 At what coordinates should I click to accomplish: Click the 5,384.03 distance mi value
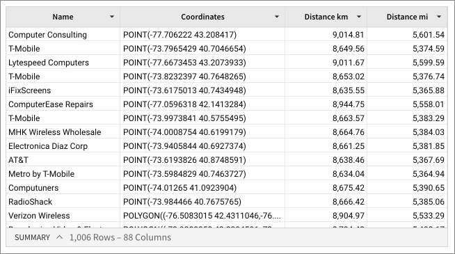coord(429,132)
